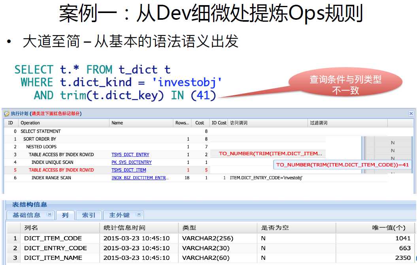Click the Cost column header
This screenshot has height=265, width=417.
click(200, 123)
